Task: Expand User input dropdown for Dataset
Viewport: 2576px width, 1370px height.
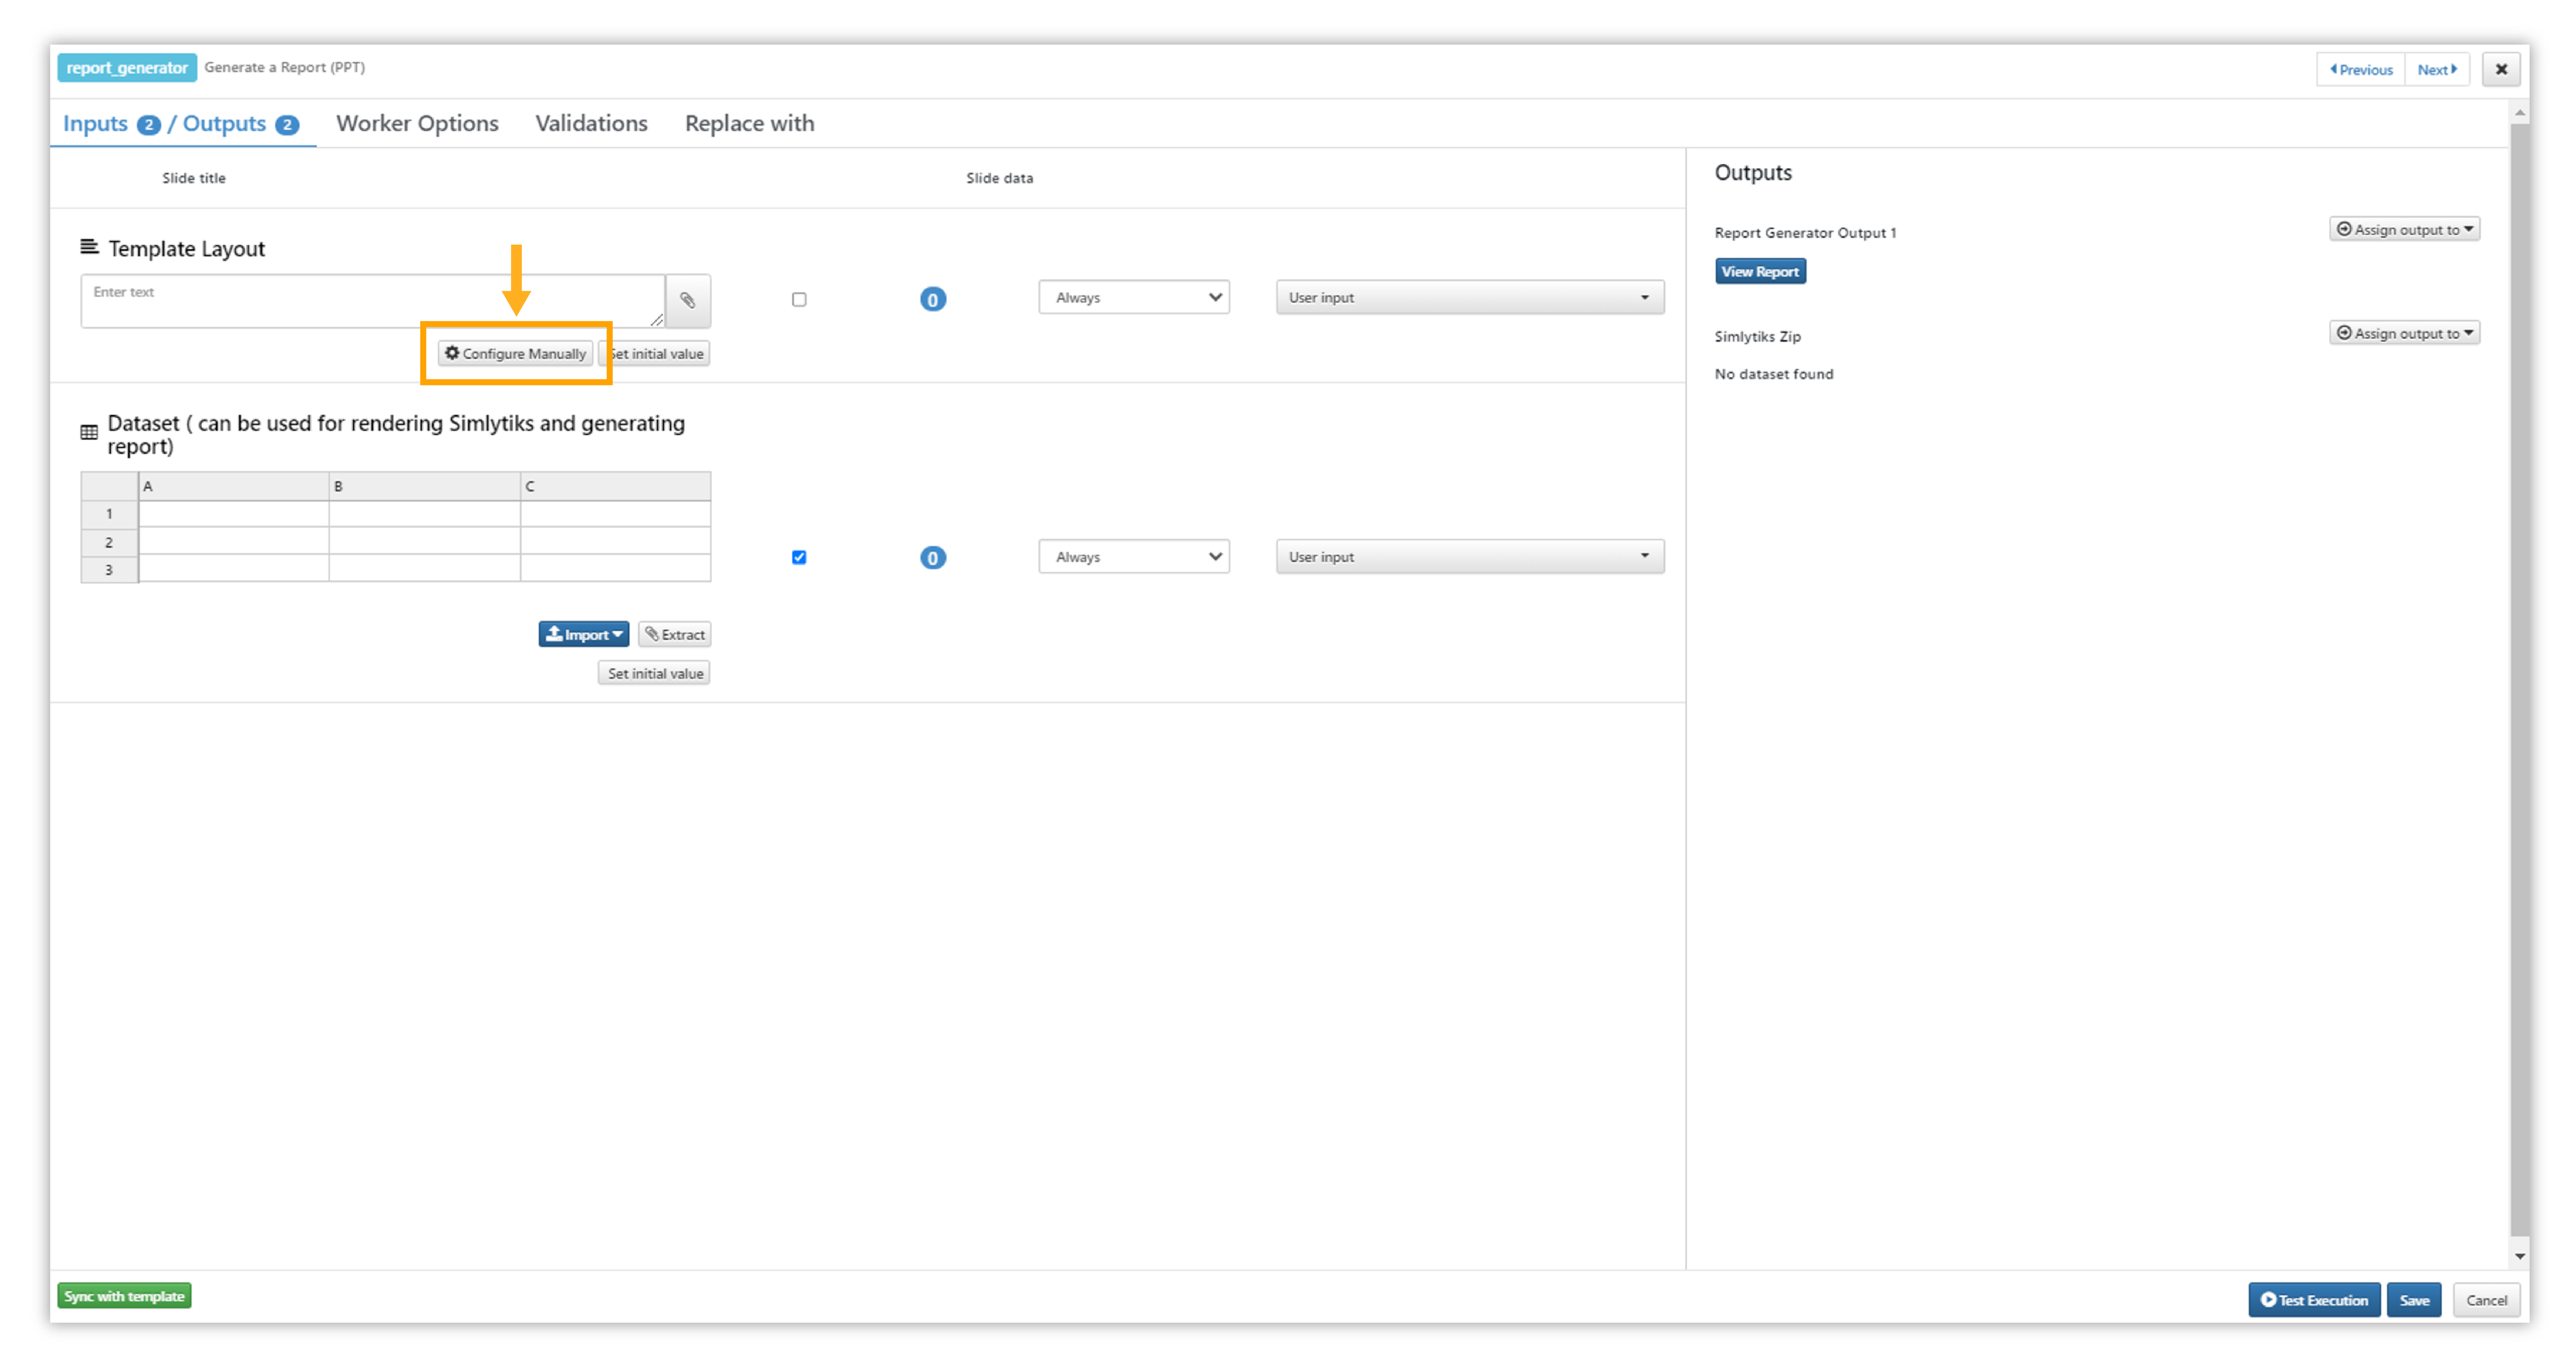Action: pos(1470,557)
